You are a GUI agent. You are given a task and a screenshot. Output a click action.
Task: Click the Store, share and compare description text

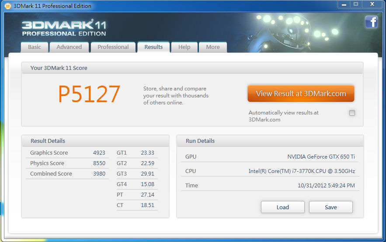(x=176, y=95)
